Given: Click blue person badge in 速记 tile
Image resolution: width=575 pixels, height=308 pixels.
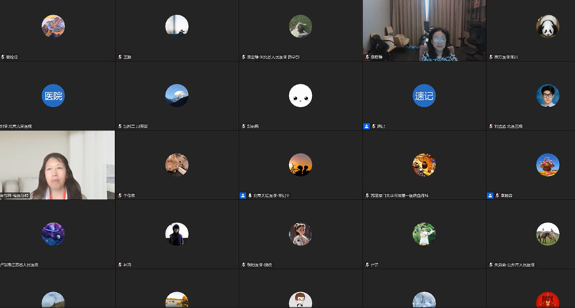Looking at the screenshot, I should pos(366,126).
